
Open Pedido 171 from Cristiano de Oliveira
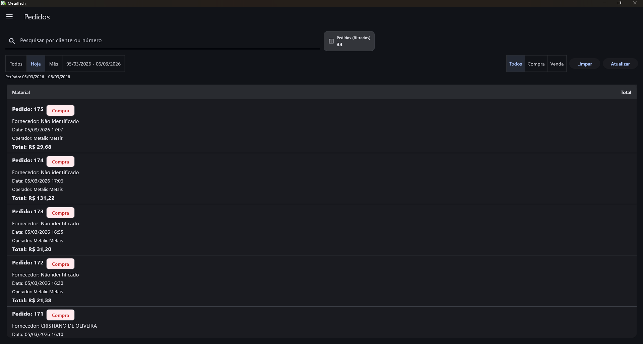point(28,314)
